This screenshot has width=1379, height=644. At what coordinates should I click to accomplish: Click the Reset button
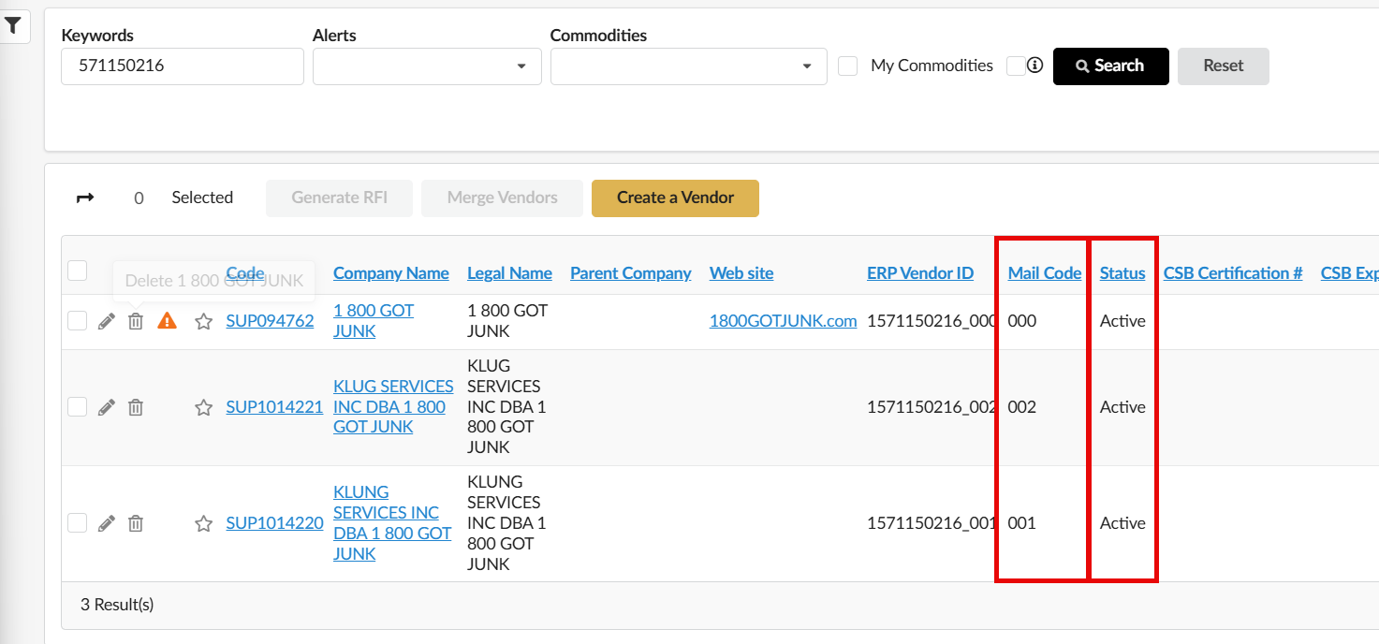pyautogui.click(x=1224, y=66)
